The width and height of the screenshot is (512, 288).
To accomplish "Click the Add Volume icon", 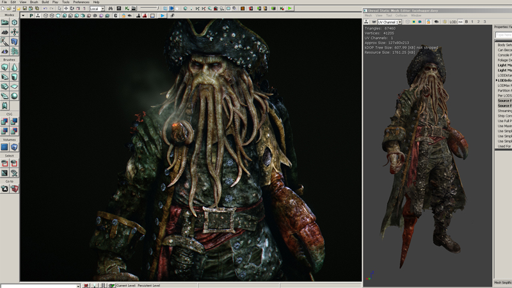I will [x=14, y=147].
